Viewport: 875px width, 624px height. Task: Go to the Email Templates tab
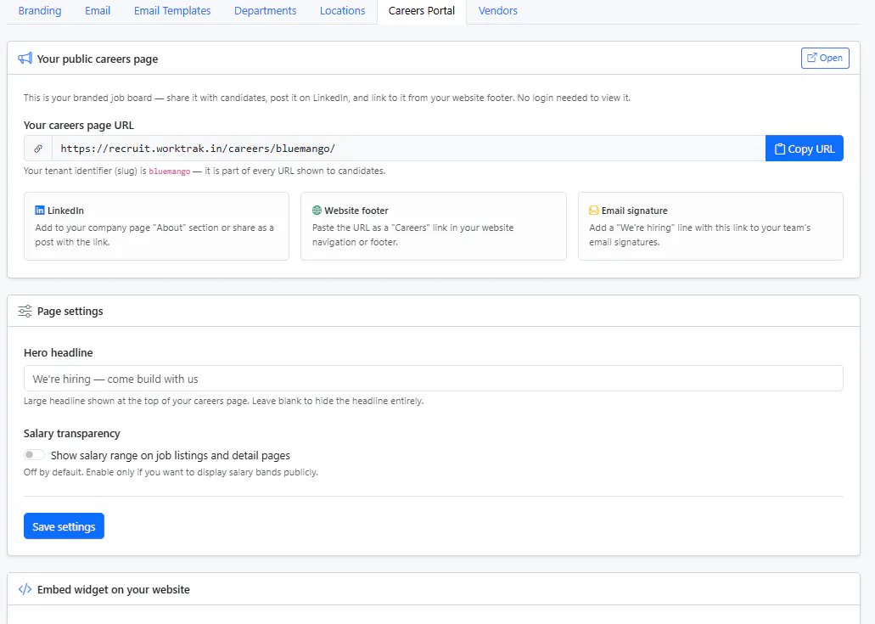click(172, 10)
